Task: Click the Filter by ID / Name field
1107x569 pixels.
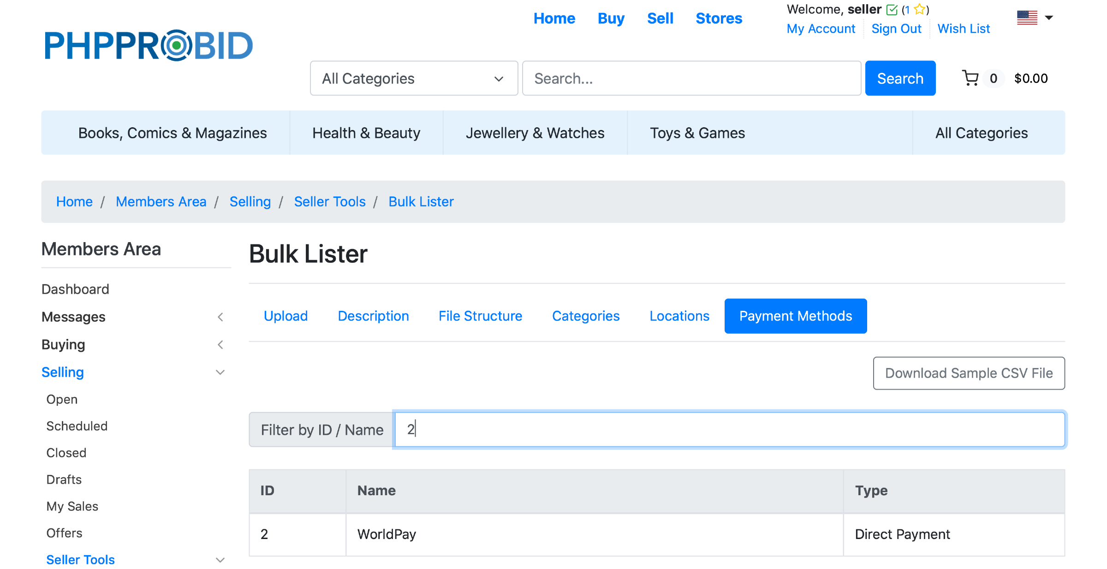Action: tap(730, 429)
